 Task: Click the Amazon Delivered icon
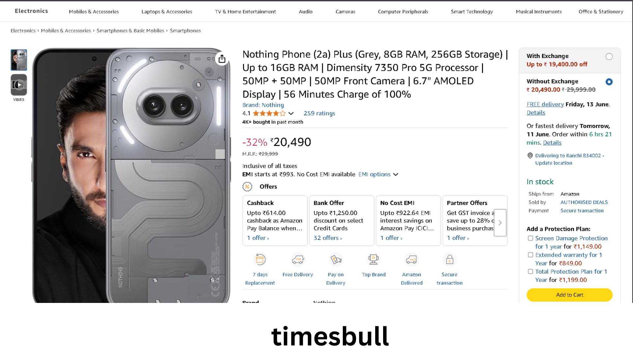[x=411, y=260]
